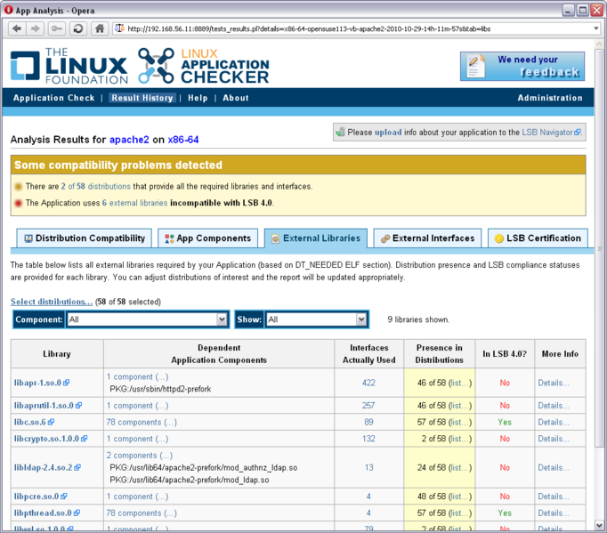Open the 257 interfaces used link
Screen dimensions: 607x533
point(368,406)
